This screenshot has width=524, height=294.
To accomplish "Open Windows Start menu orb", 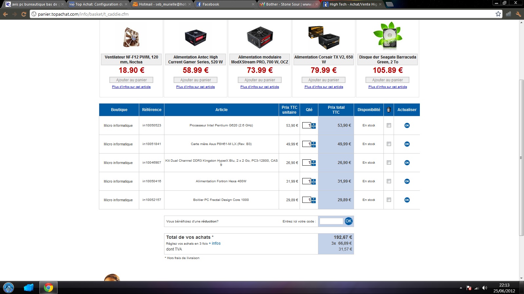I will [x=9, y=287].
